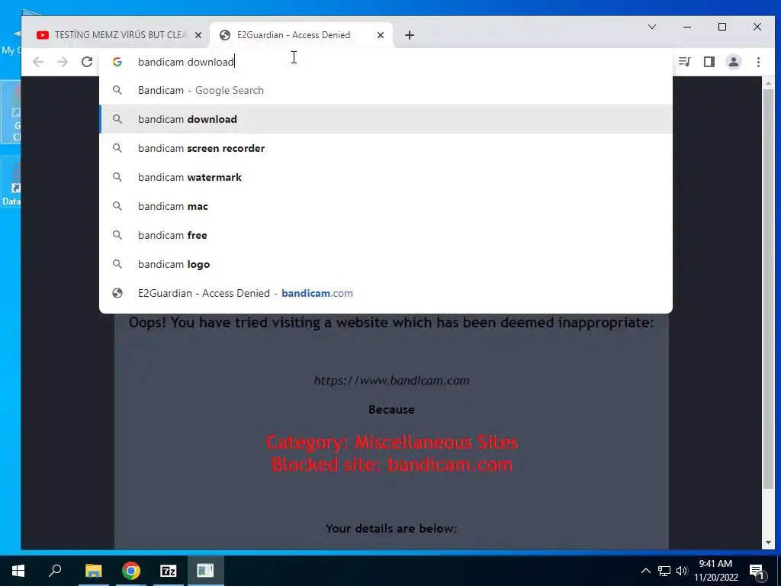This screenshot has height=586, width=781.
Task: Pick the bandicam free suggestion
Action: [x=386, y=235]
